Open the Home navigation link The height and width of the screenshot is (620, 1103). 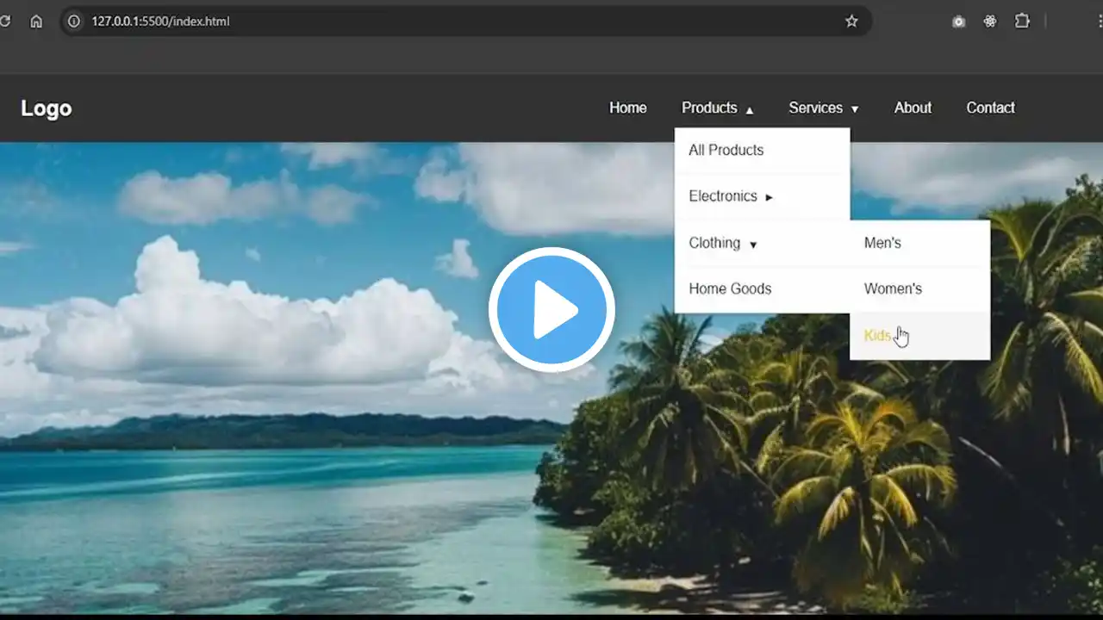click(x=627, y=108)
